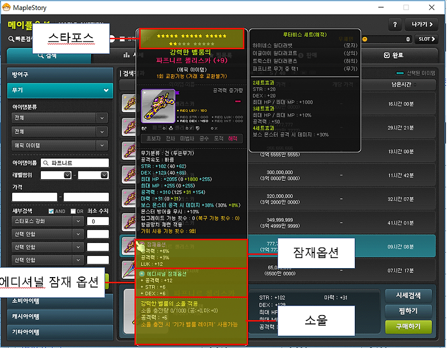447x348 pixels.
Task: Click the gold meso coin icon
Action: click(365, 39)
